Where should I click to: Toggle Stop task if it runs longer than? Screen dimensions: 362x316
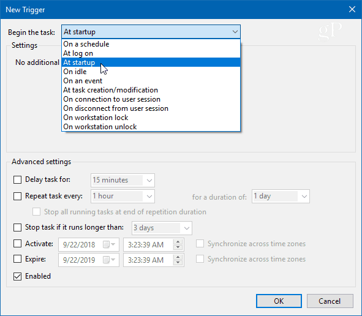pos(18,228)
